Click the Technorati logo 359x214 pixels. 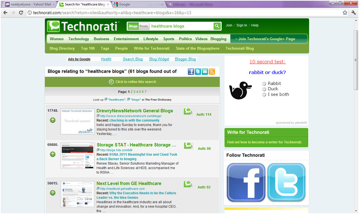[x=83, y=26]
